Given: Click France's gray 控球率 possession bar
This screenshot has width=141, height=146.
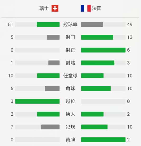Looking at the screenshot, I should (92, 25).
